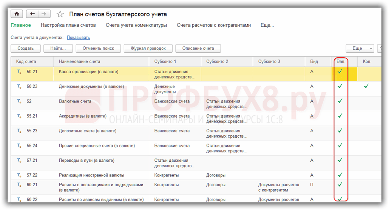
Task: Select account icon for row 50.21
Action: (19, 72)
